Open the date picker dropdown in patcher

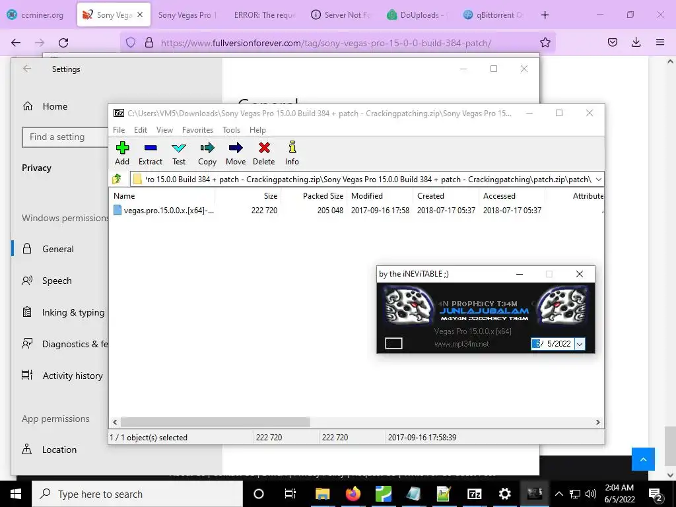580,344
